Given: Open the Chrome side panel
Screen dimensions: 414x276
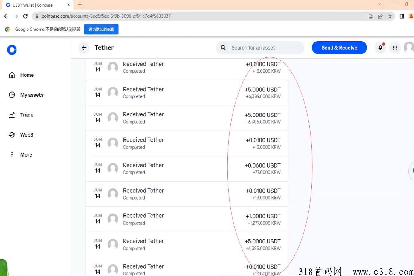Looking at the screenshot, I should [x=402, y=16].
